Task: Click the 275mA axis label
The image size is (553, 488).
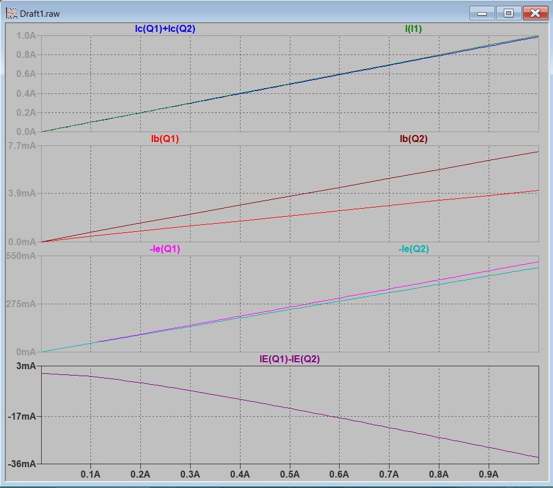Action: pyautogui.click(x=21, y=304)
